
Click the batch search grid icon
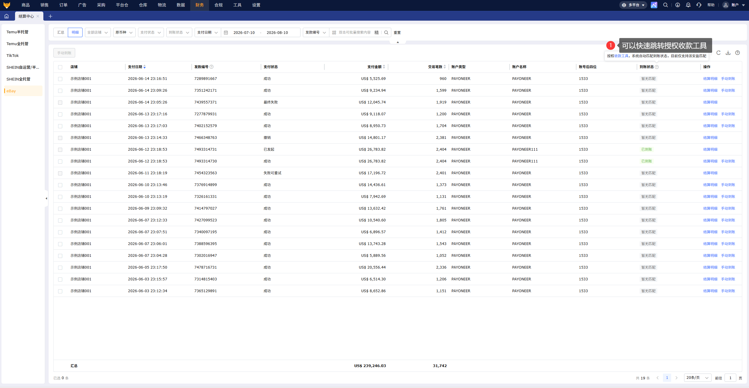pos(334,32)
